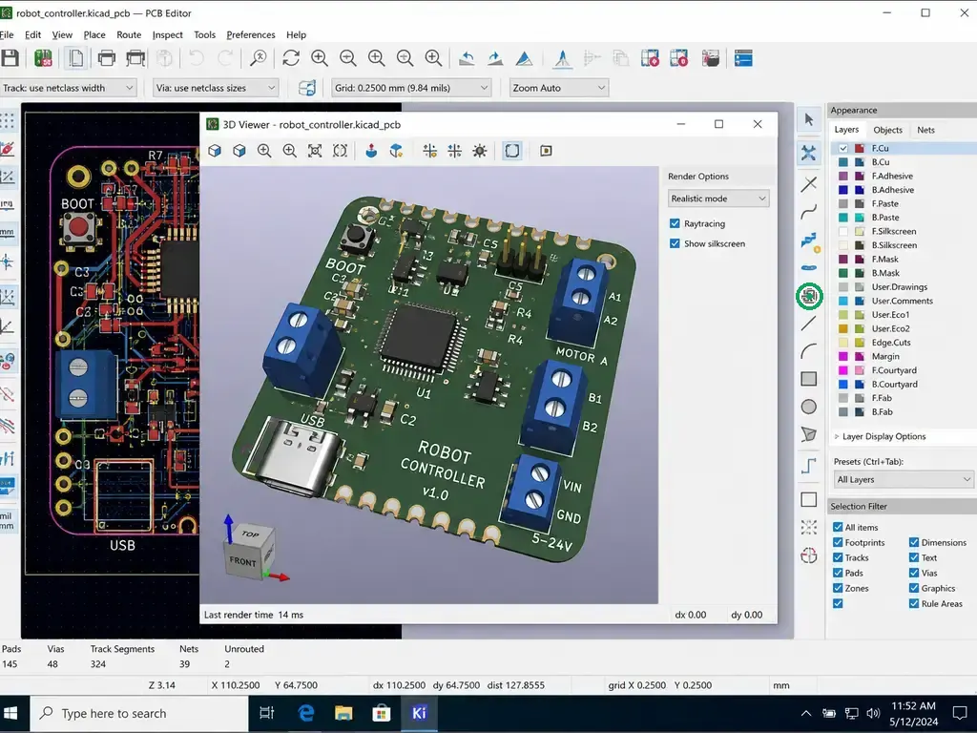Open the All Layers presets dropdown
The width and height of the screenshot is (977, 733).
point(903,479)
